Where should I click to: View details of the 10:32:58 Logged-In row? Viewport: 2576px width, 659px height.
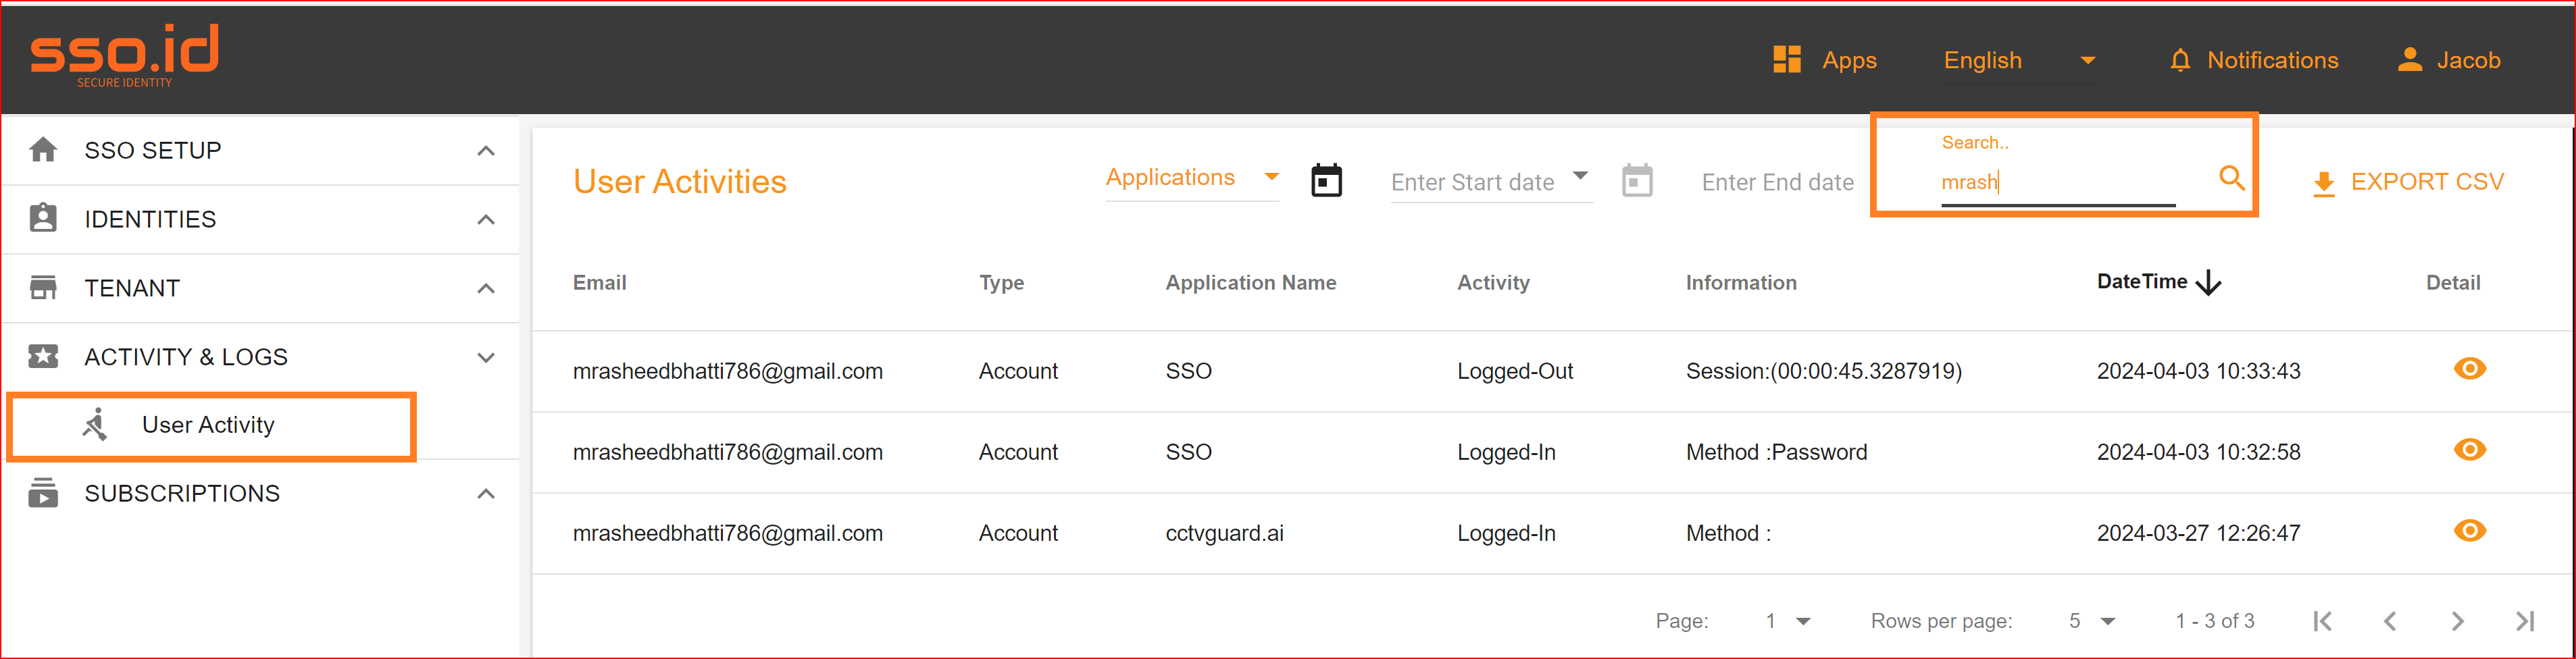click(x=2469, y=450)
